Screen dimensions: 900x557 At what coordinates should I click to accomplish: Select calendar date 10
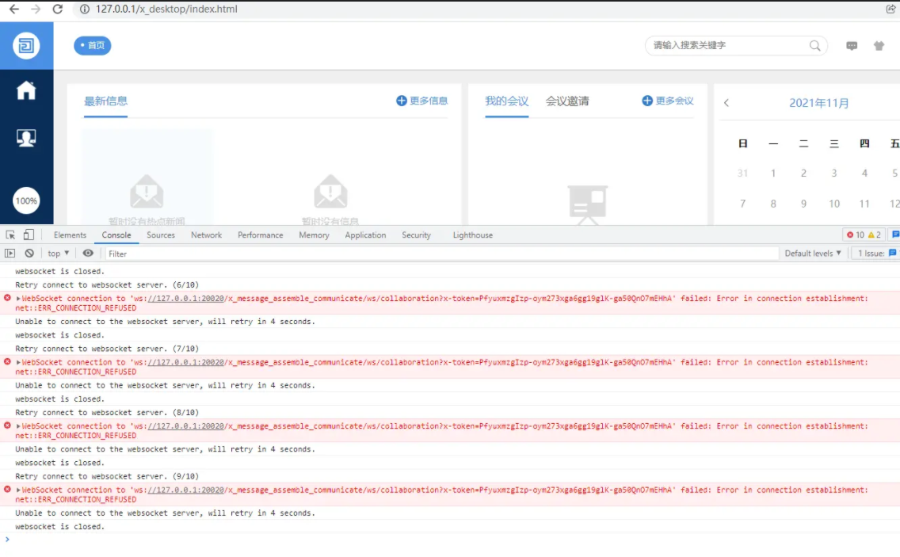834,204
